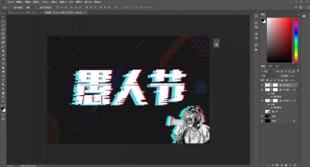310x167 pixels.
Task: Add a layer mask from the bottom bar
Action: click(277, 165)
